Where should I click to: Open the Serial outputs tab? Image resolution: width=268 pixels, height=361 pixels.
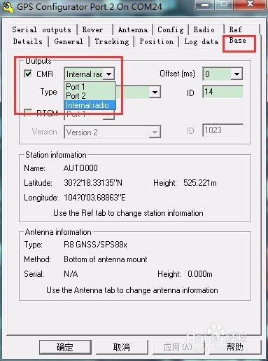pyautogui.click(x=42, y=29)
